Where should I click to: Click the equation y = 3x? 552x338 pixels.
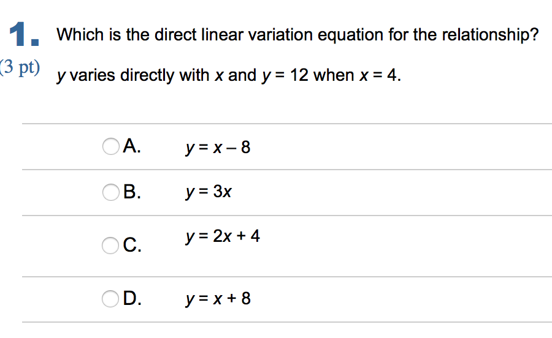[x=209, y=192]
